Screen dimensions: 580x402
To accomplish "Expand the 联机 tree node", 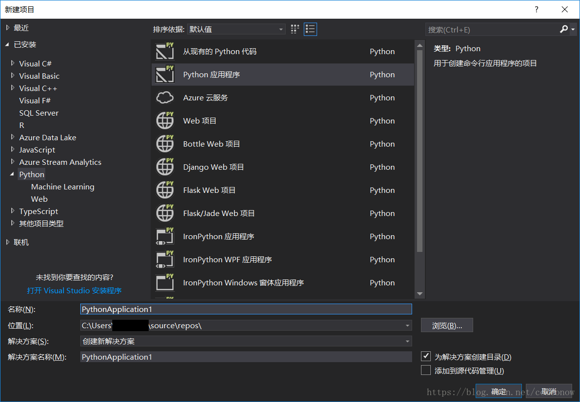I will click(x=8, y=242).
